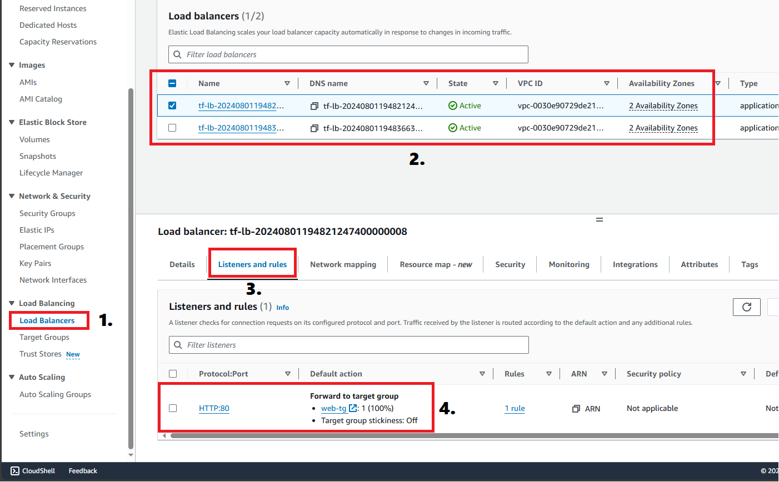Open the HTTP:80 listener link
The width and height of the screenshot is (779, 482).
pyautogui.click(x=214, y=408)
